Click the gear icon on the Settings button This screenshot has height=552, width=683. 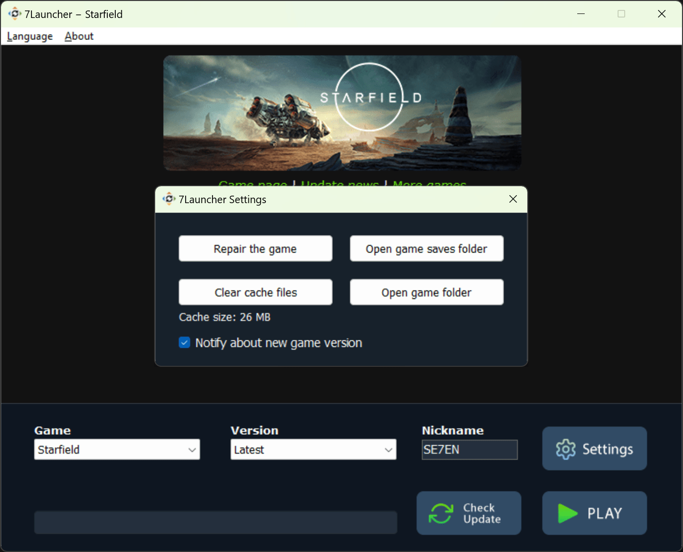[566, 449]
